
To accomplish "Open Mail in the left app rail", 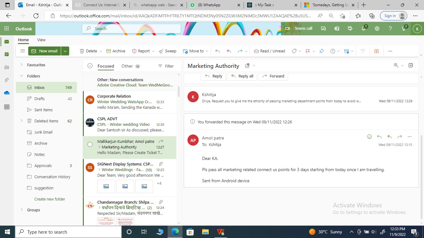I will coord(7,42).
